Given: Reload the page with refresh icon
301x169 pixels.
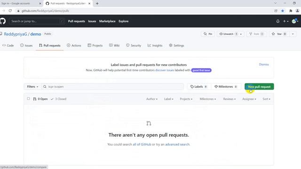Looking at the screenshot, I should click(10, 11).
